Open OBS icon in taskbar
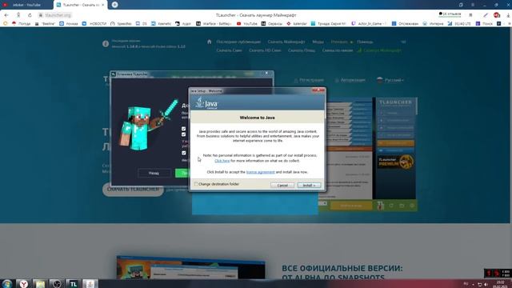 point(57,284)
